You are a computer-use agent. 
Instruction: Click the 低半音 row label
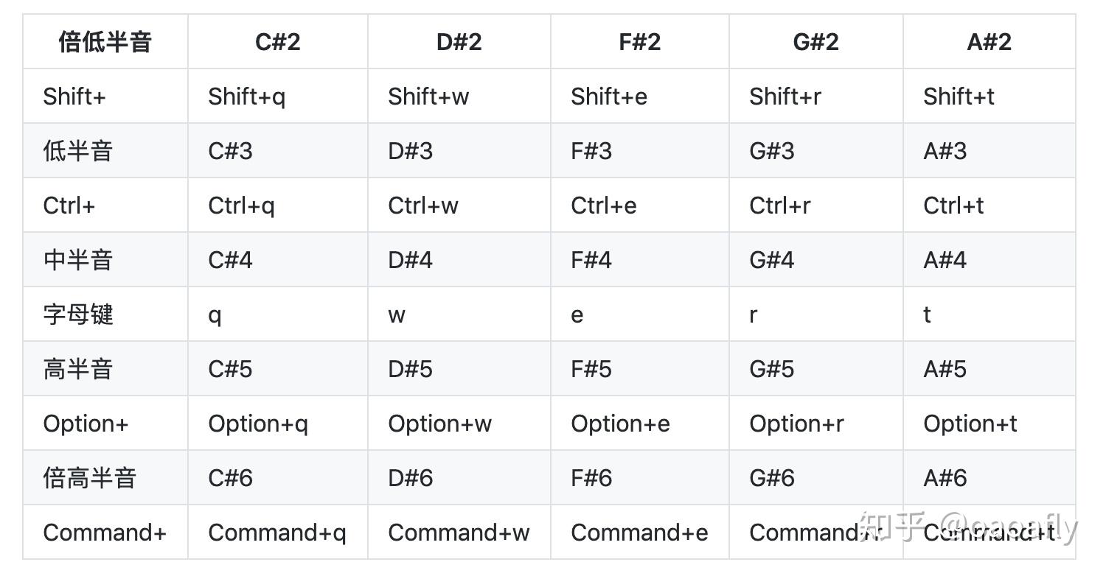pyautogui.click(x=77, y=151)
